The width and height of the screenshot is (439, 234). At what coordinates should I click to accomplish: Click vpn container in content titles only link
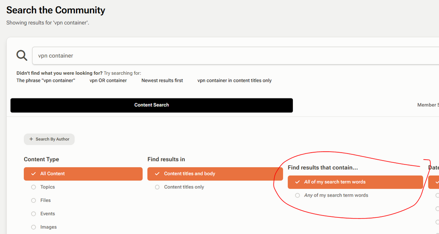(234, 80)
